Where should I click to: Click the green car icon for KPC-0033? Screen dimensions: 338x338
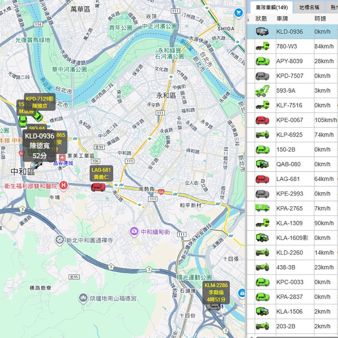[x=262, y=282]
